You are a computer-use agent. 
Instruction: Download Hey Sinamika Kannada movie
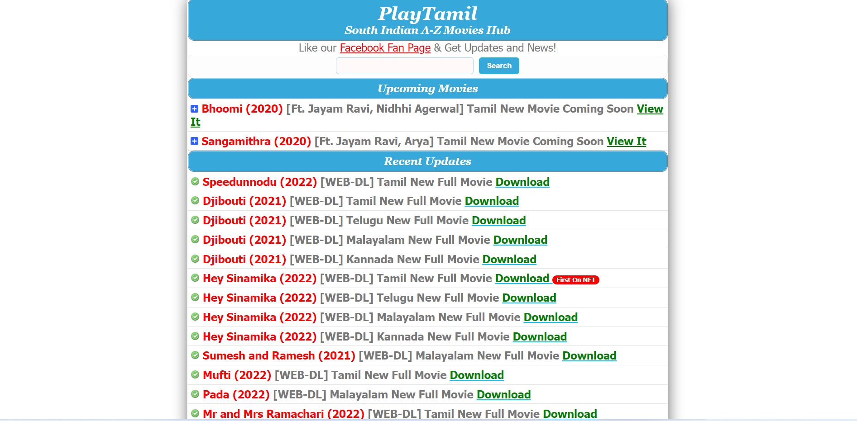[540, 337]
